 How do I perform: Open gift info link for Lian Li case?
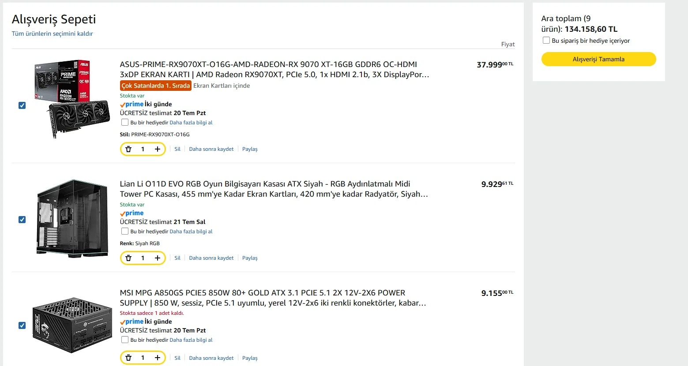point(191,232)
